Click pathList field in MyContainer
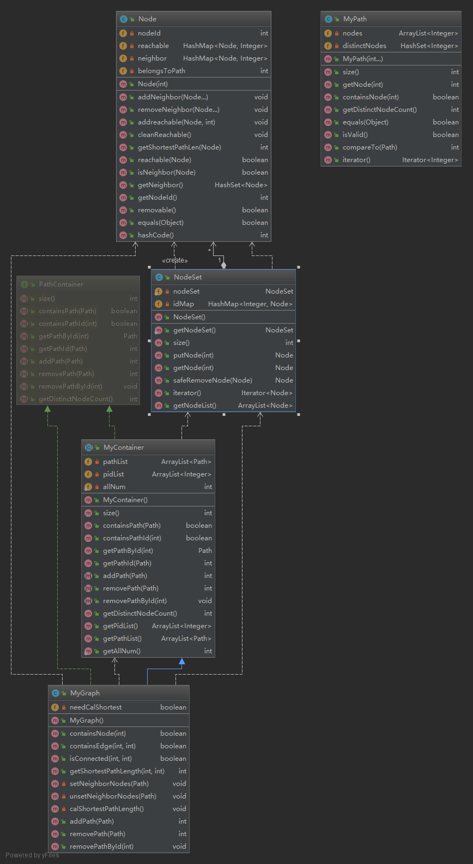Image resolution: width=473 pixels, height=864 pixels. (x=148, y=462)
